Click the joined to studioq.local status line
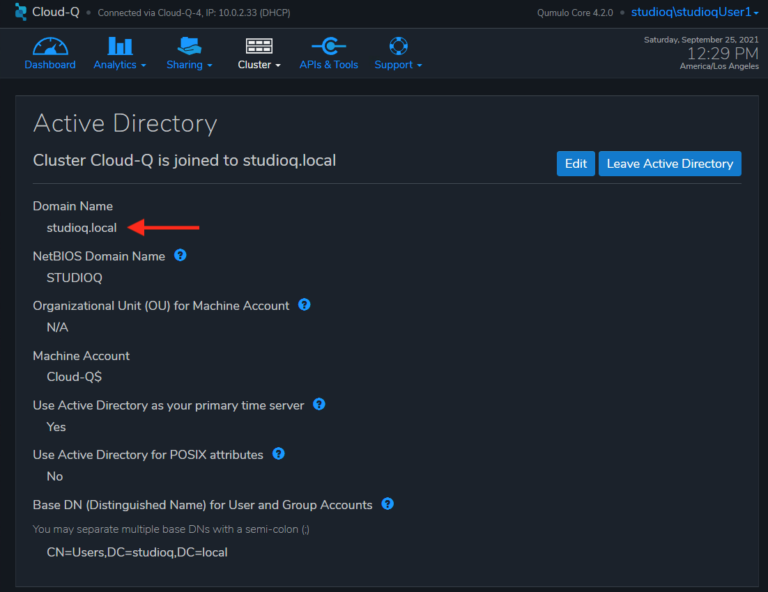768x592 pixels. pos(185,161)
